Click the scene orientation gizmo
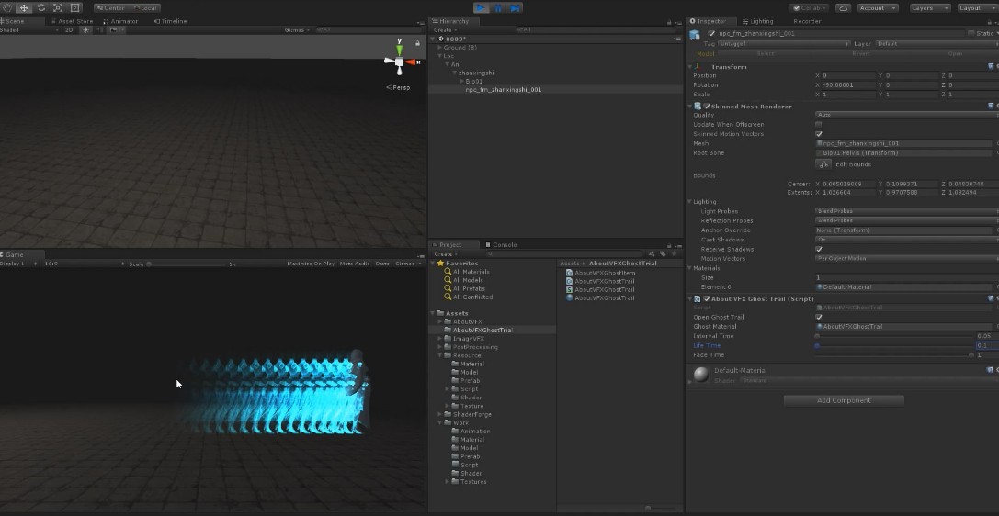The image size is (999, 516). (x=400, y=62)
